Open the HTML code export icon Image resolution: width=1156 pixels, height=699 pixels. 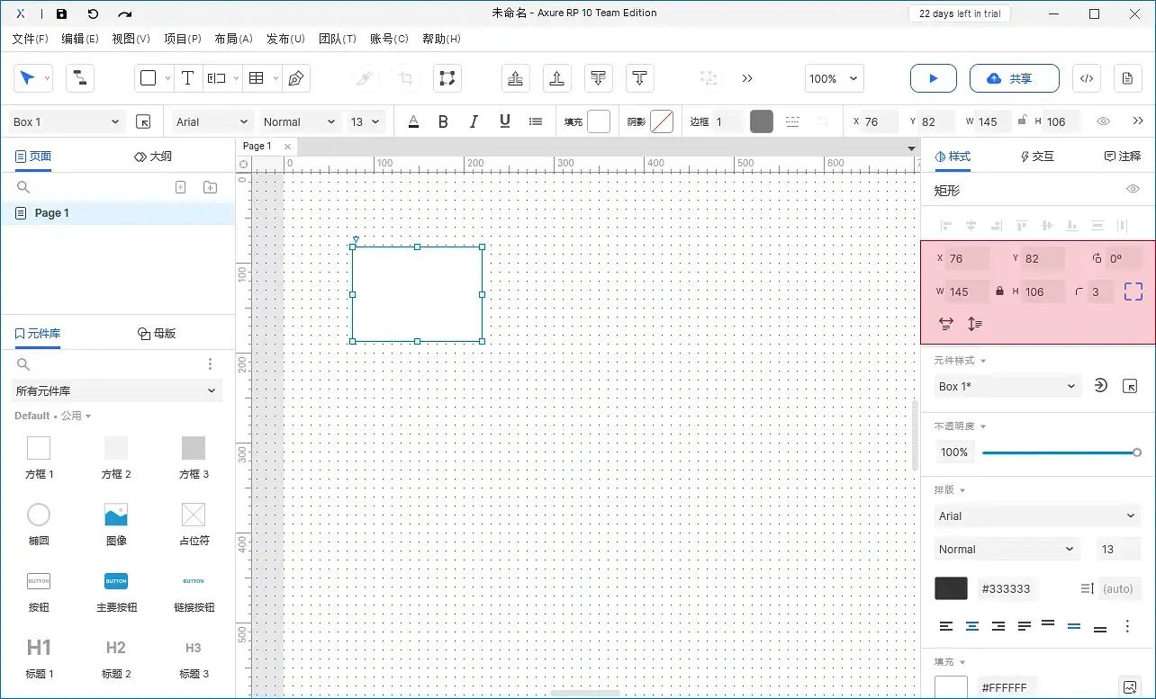point(1086,78)
